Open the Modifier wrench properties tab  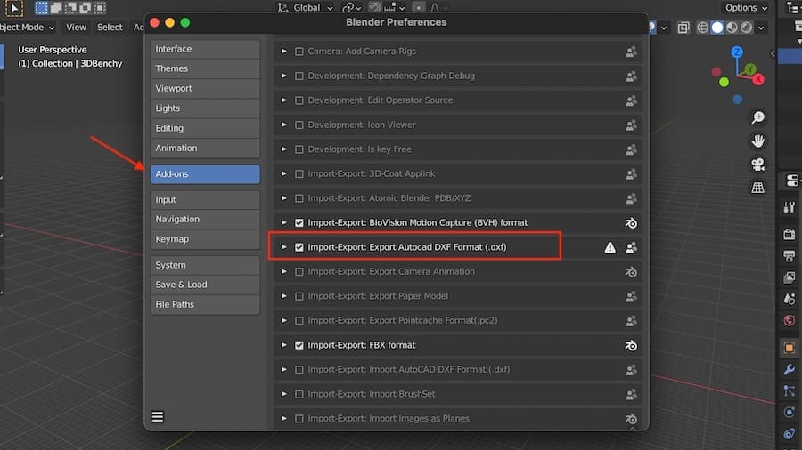pos(790,369)
